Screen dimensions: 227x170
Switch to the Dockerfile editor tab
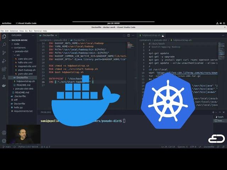(x=48, y=35)
